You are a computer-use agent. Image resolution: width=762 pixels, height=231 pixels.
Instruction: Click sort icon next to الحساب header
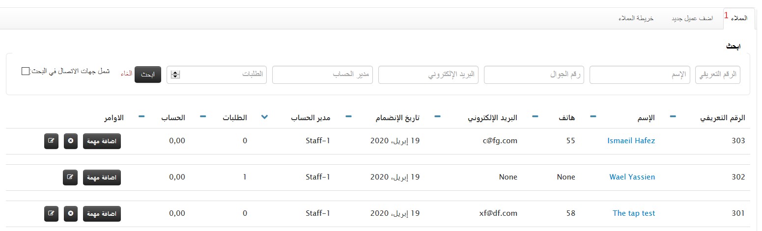(x=142, y=117)
